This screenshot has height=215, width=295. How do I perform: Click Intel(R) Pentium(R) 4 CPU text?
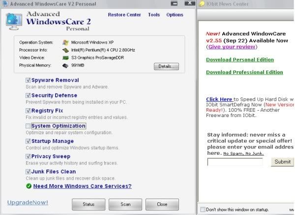[103, 50]
